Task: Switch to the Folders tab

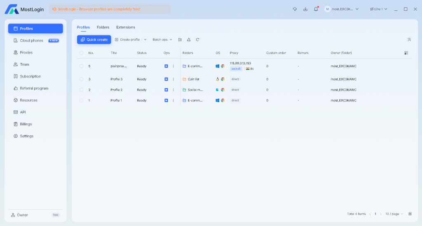Action: pyautogui.click(x=103, y=27)
